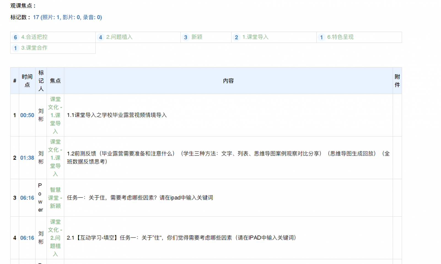441x264 pixels.
Task: Click the mark count summary 17 link
Action: pyautogui.click(x=67, y=17)
